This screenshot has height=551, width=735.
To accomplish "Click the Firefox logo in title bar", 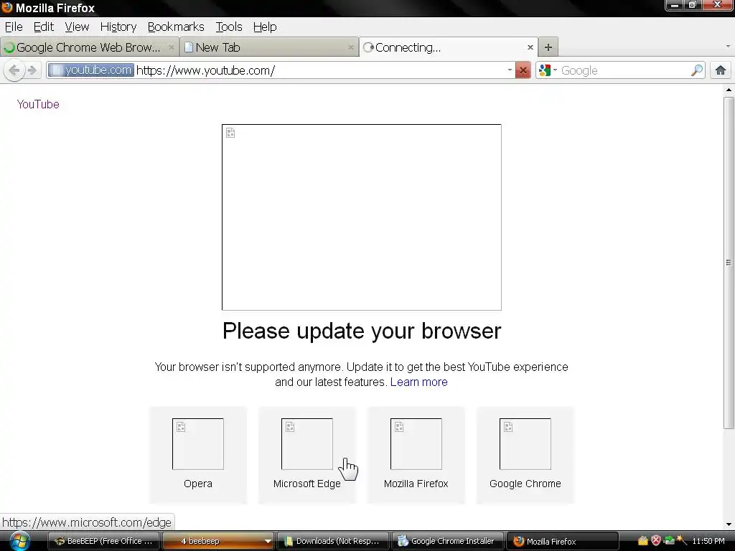I will tap(7, 7).
